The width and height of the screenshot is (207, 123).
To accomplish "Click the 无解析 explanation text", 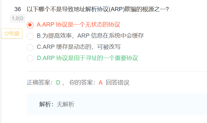I will (x=66, y=104).
